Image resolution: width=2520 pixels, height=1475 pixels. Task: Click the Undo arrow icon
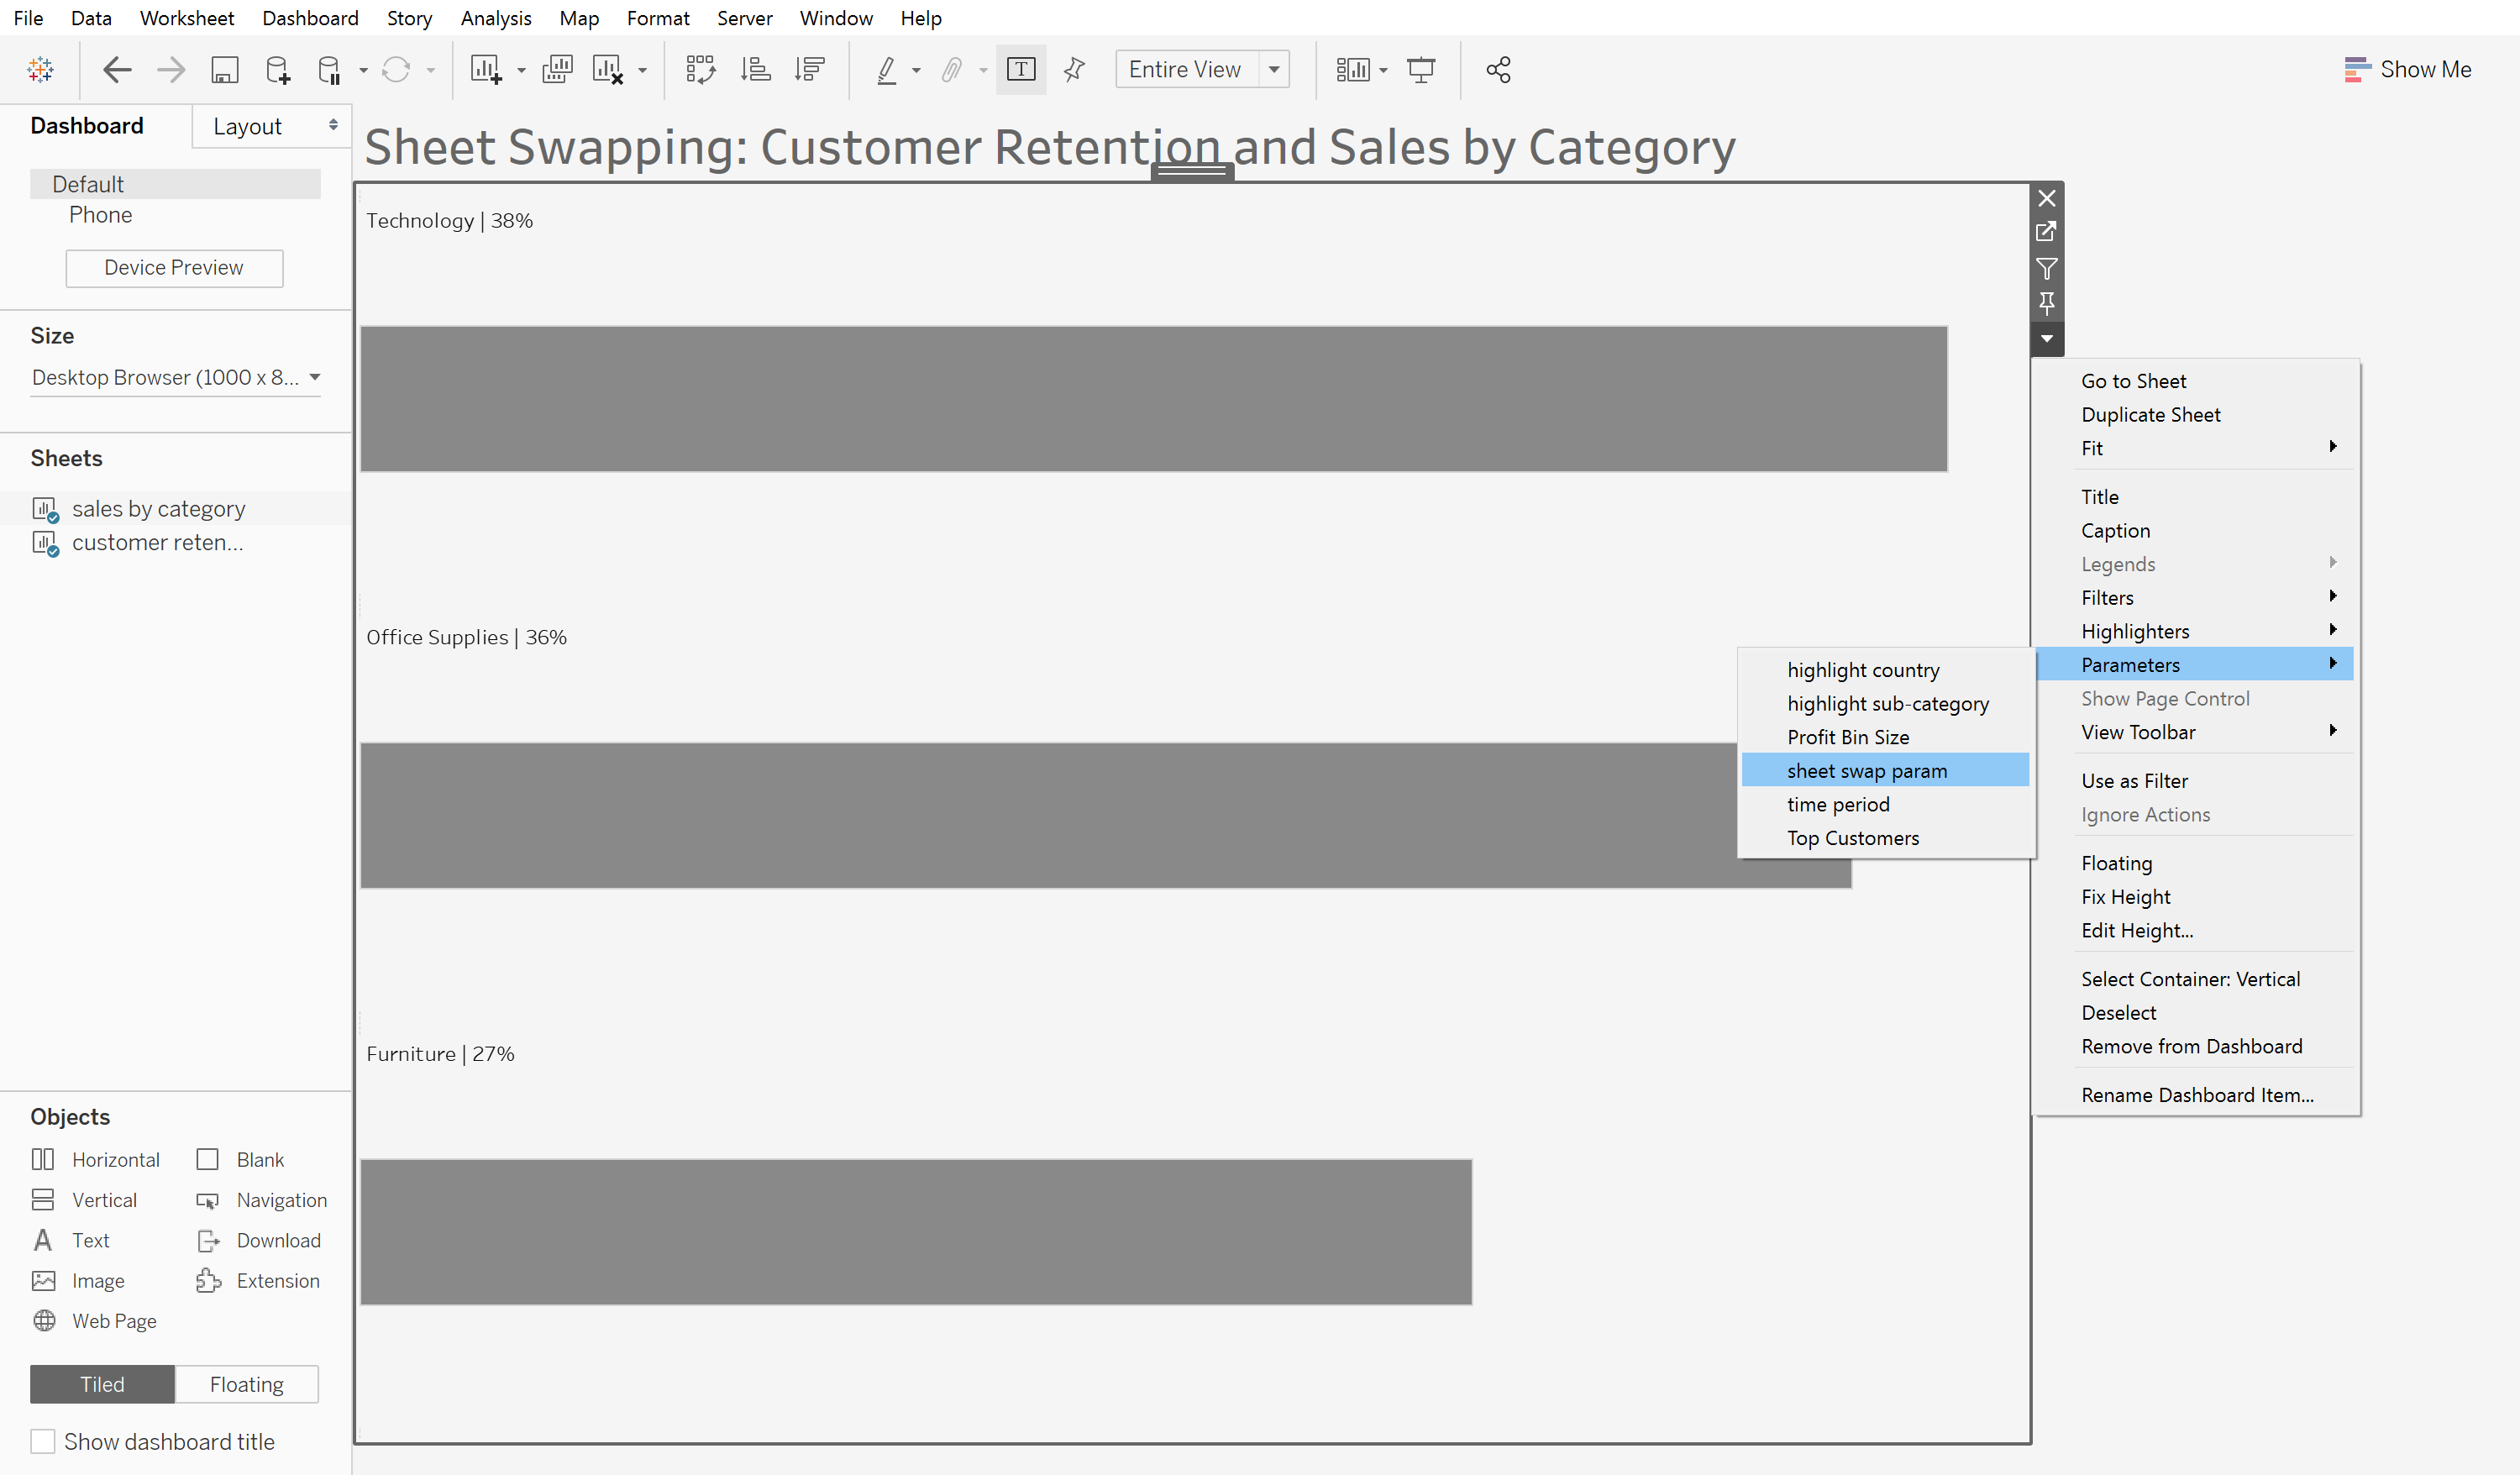(x=116, y=71)
